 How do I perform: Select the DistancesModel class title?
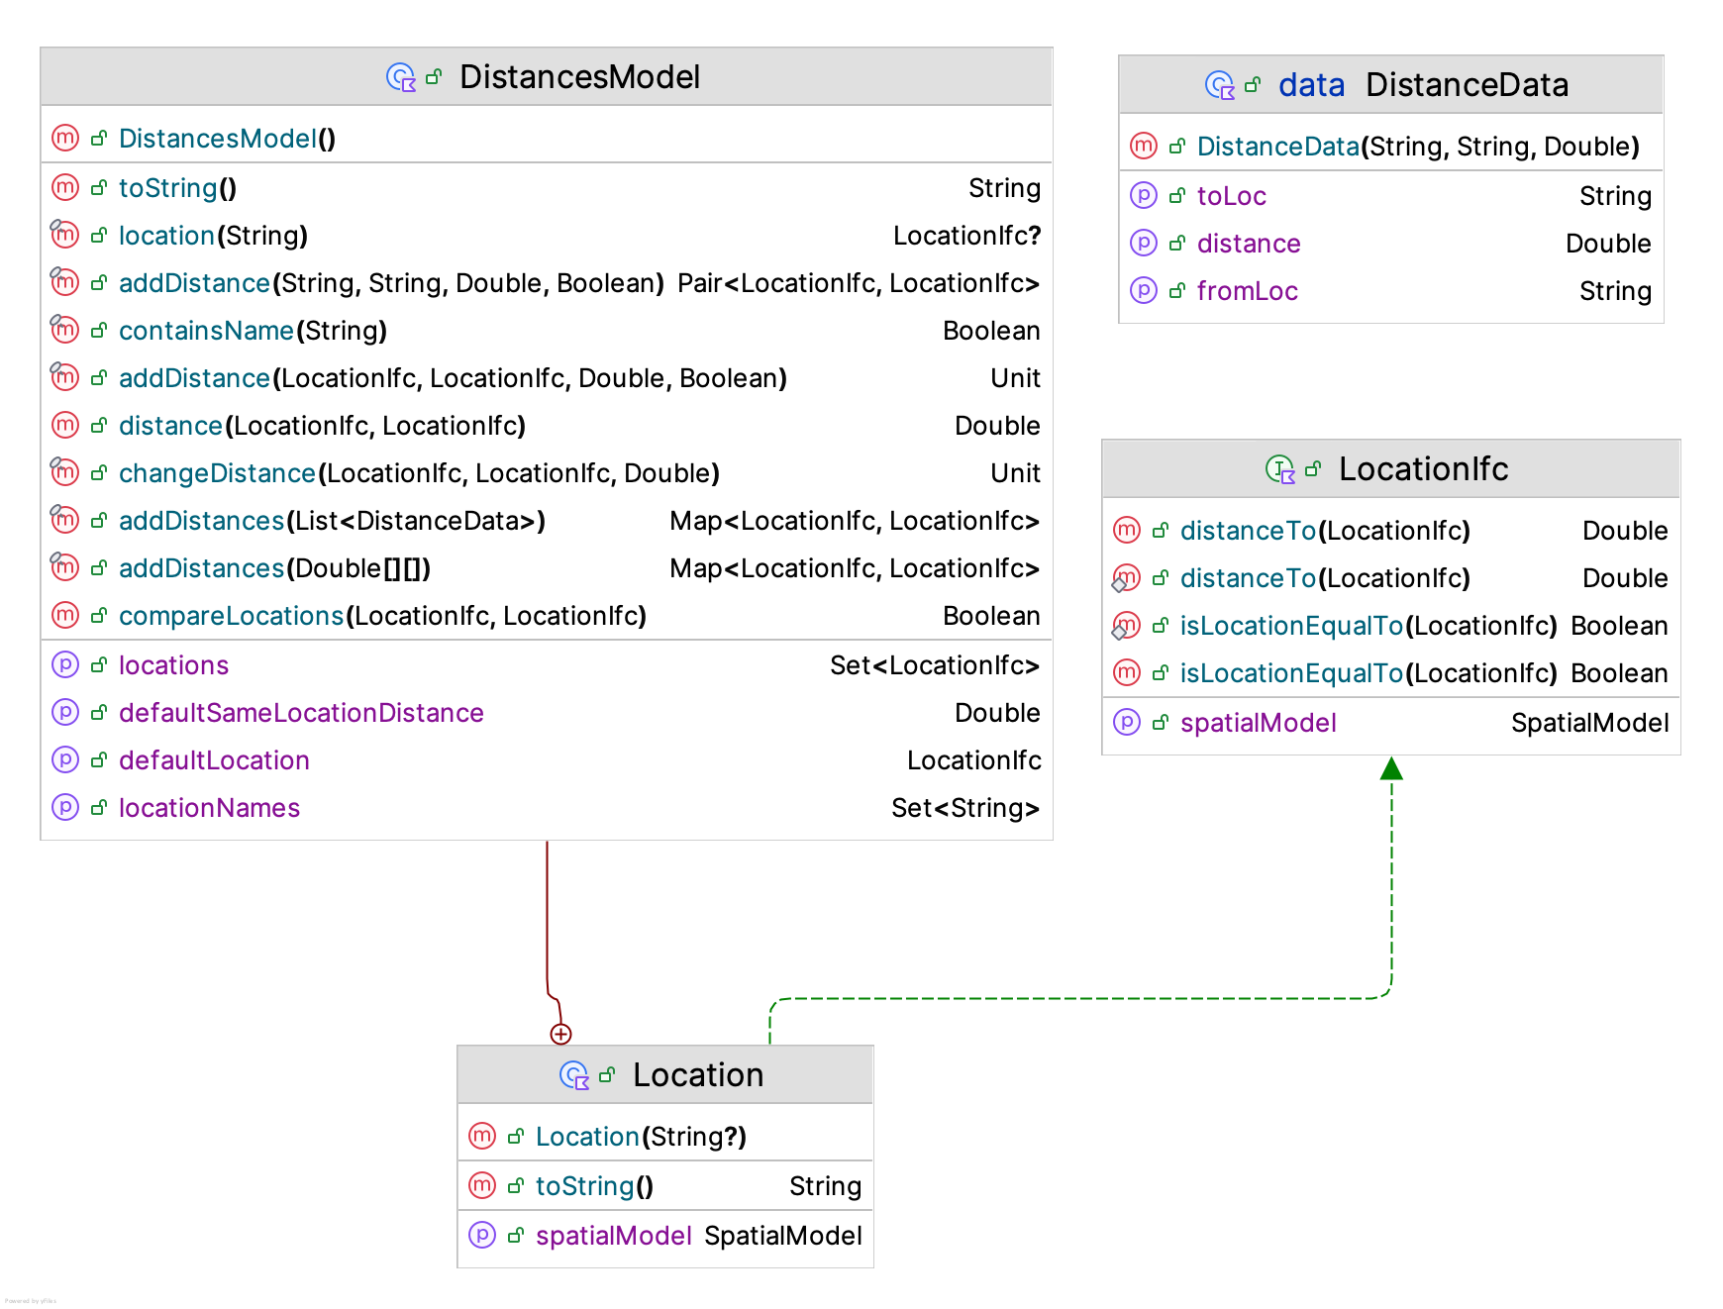[x=580, y=77]
